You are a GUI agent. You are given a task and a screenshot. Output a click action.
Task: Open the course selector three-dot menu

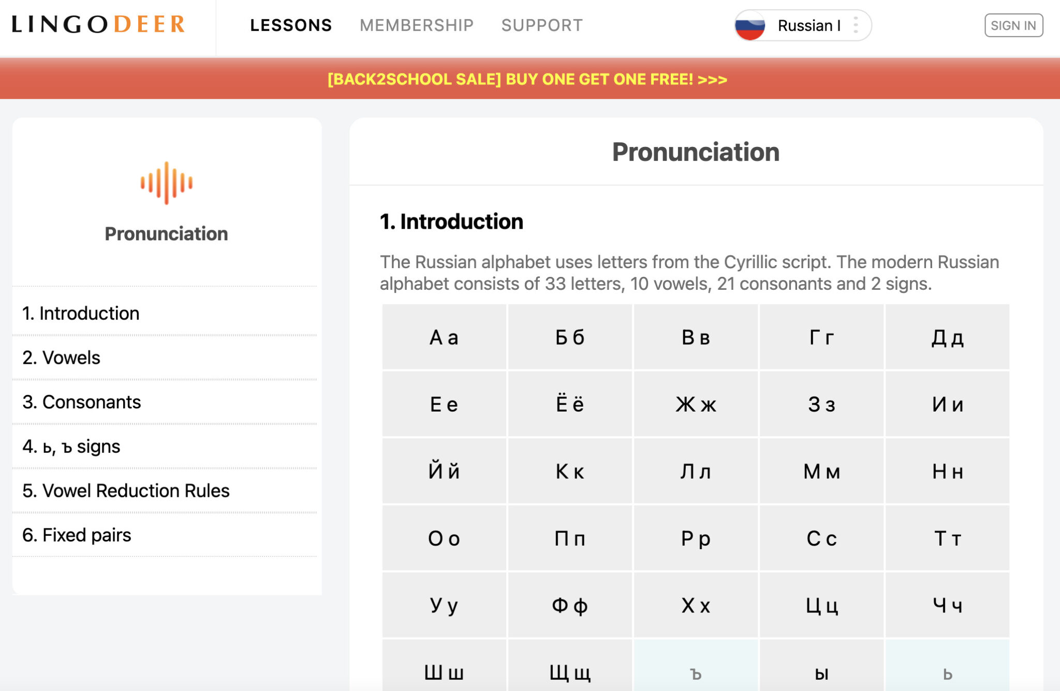tap(856, 25)
